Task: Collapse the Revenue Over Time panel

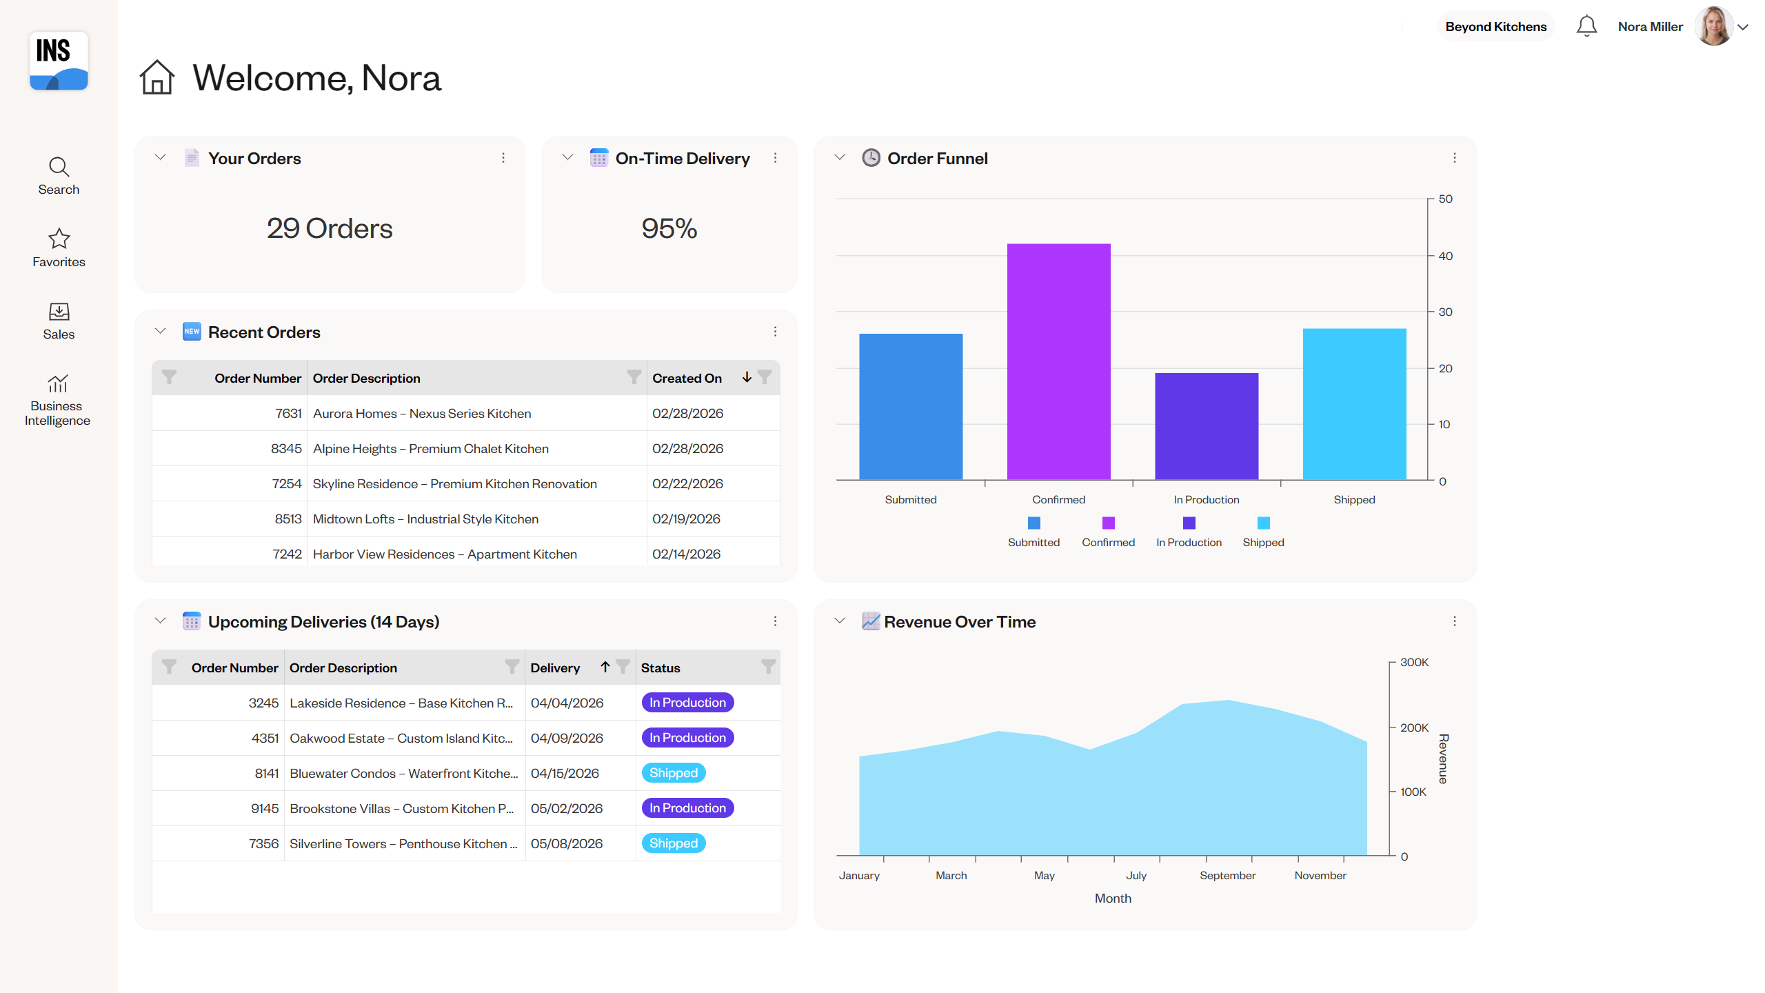Action: coord(840,621)
